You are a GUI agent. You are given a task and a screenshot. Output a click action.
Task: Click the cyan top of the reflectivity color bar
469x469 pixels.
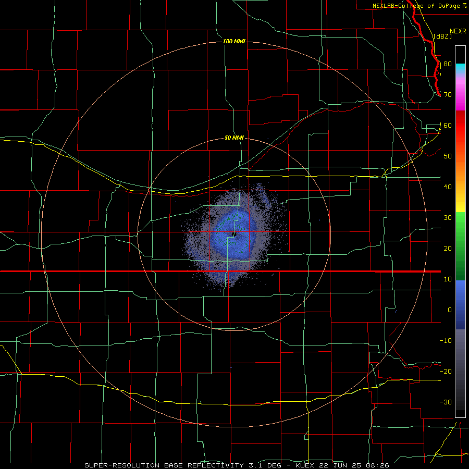pyautogui.click(x=460, y=67)
